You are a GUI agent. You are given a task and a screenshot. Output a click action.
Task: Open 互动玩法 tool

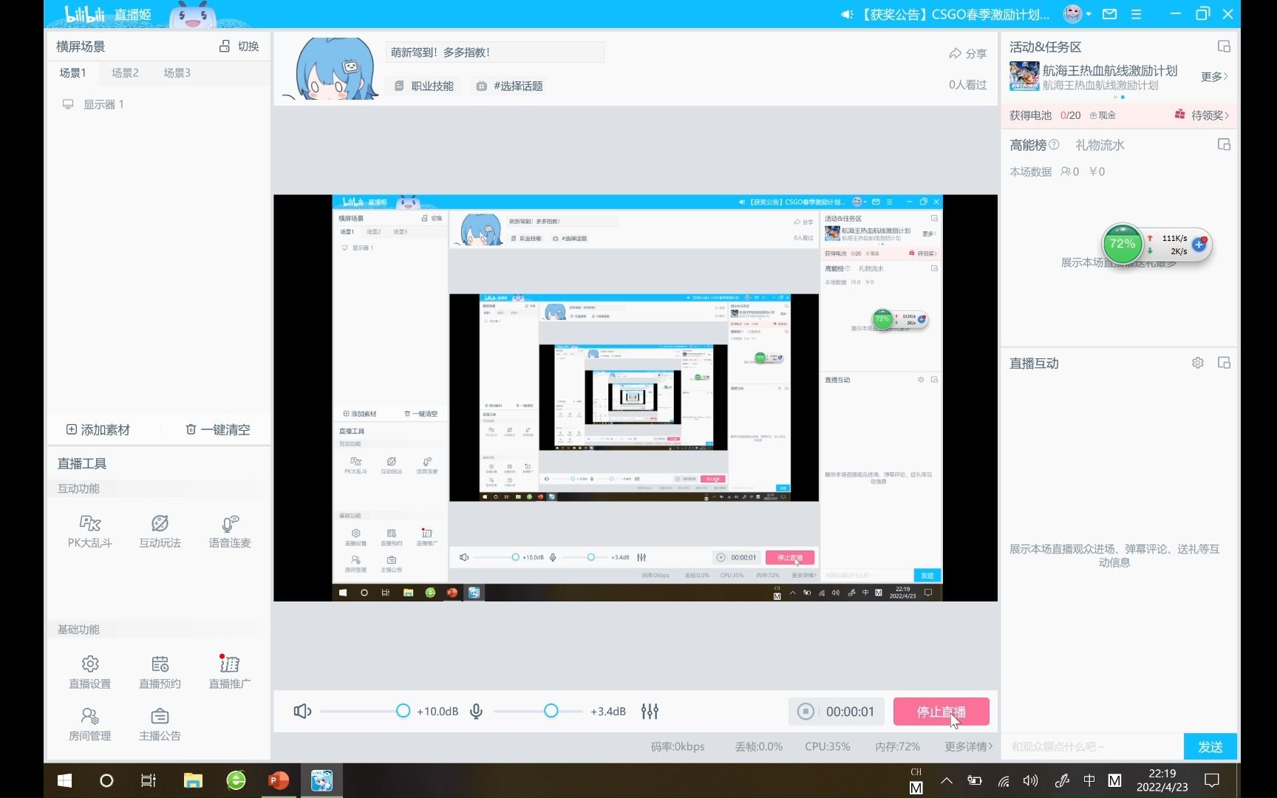(160, 531)
